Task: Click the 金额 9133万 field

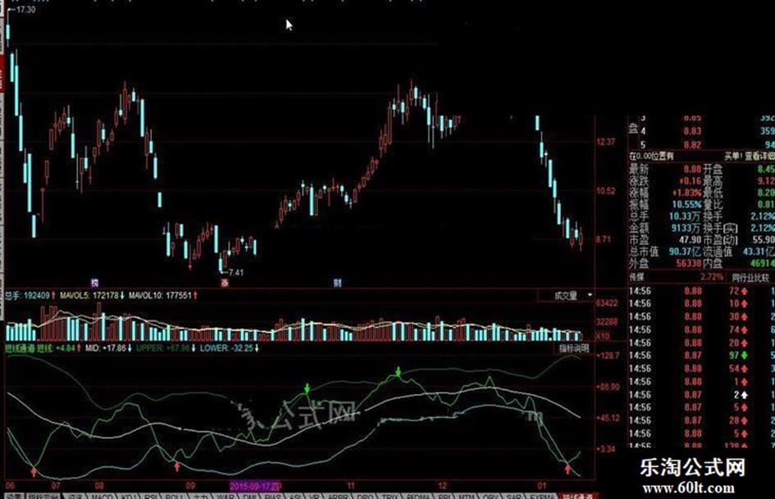Action: (x=665, y=228)
